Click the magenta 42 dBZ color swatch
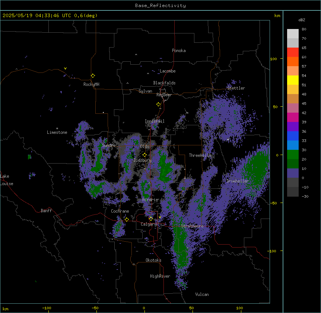Screen dimensions: 321x313 coord(293,117)
